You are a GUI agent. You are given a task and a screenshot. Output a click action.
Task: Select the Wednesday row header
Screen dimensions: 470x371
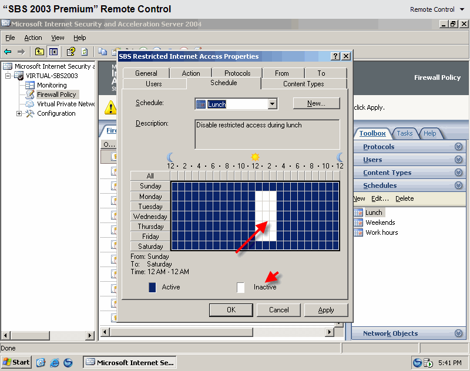pyautogui.click(x=150, y=216)
